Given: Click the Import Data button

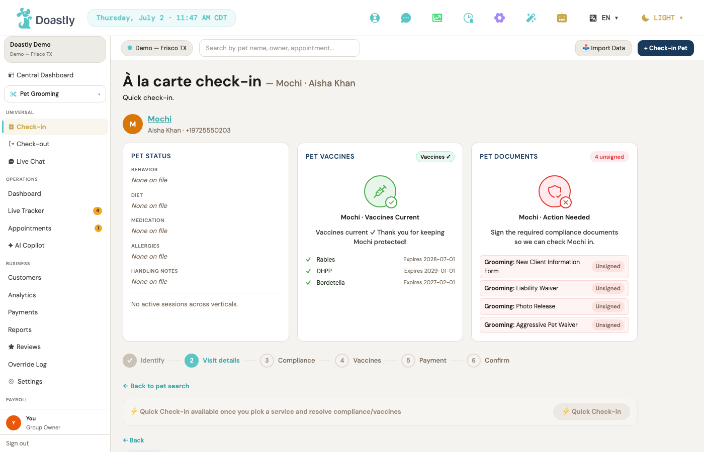Looking at the screenshot, I should (x=603, y=48).
